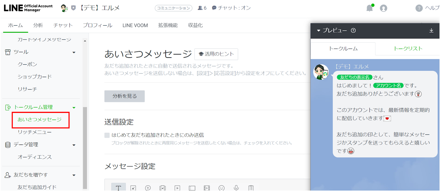Viewport: 441px width, 193px height.
Task: Click the data management database icon
Action: point(8,145)
